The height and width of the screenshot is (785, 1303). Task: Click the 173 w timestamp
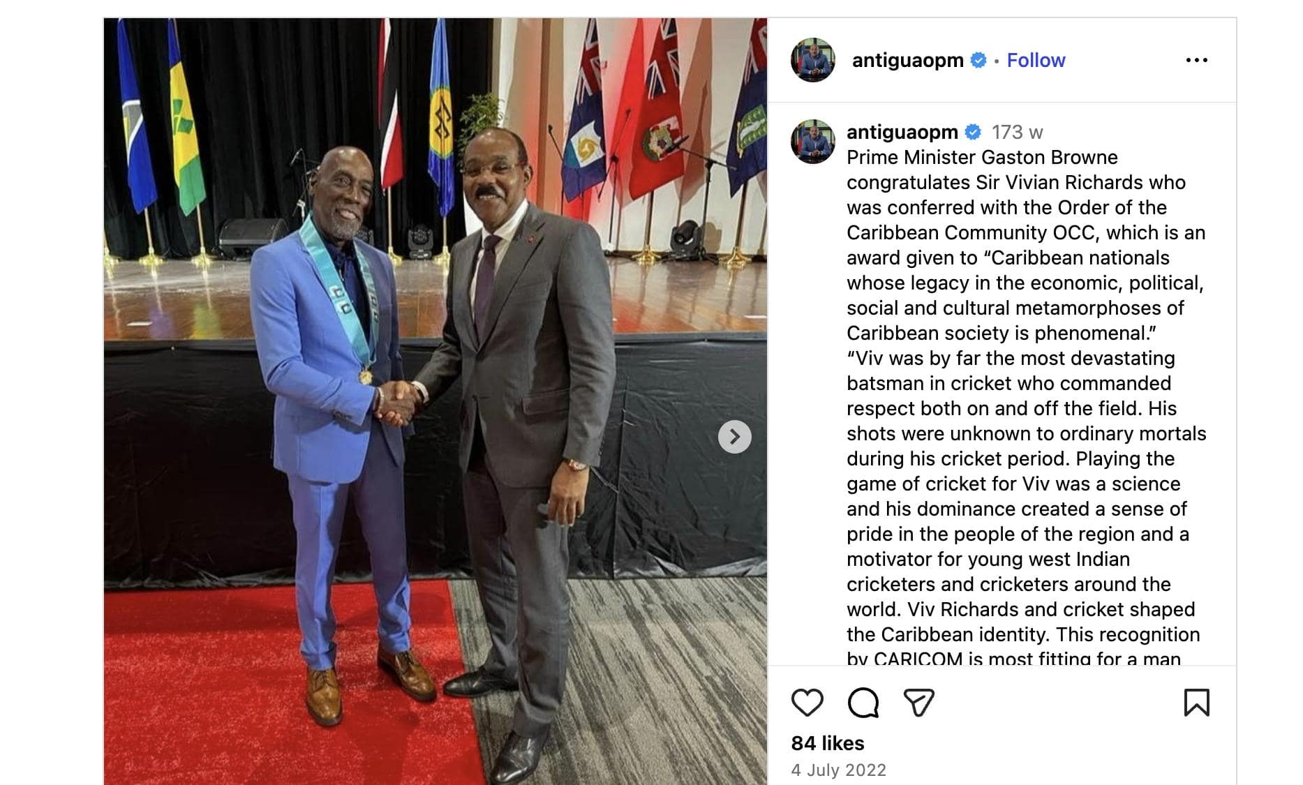1017,132
